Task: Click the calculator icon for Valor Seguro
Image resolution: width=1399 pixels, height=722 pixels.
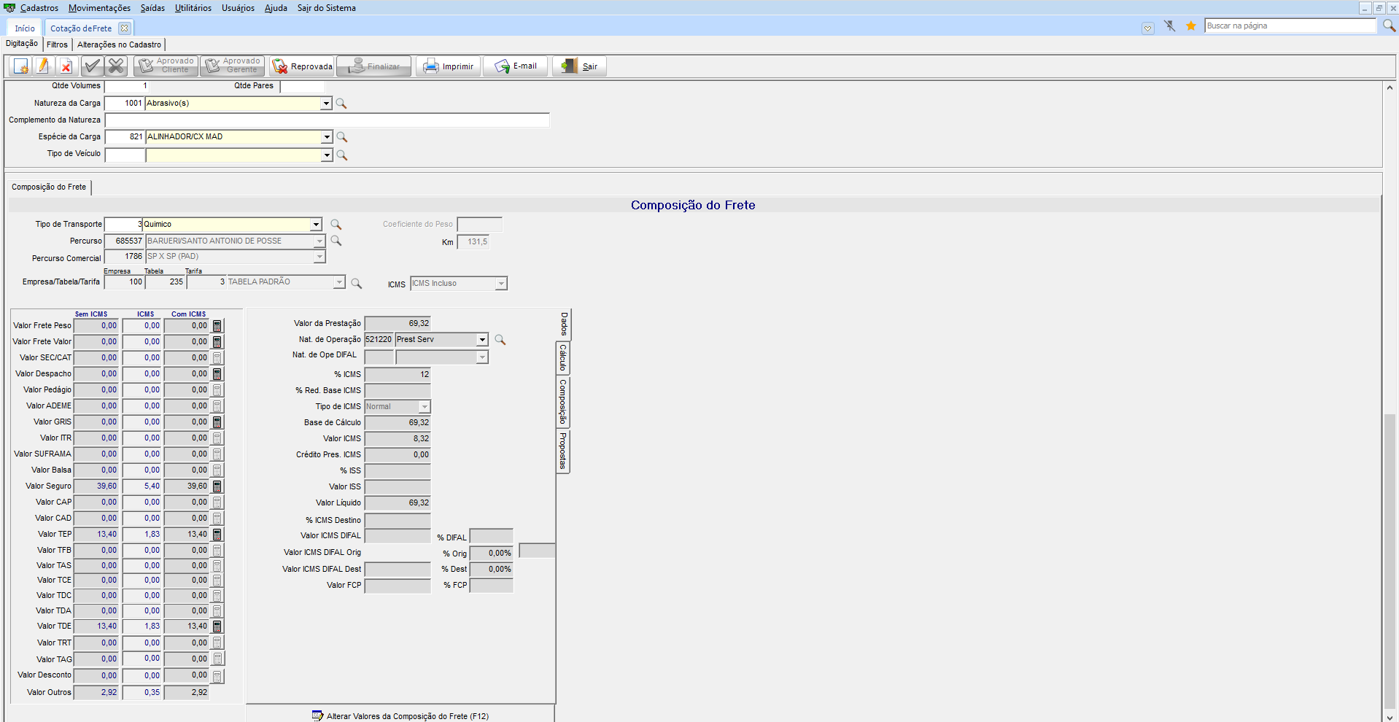Action: [x=217, y=486]
